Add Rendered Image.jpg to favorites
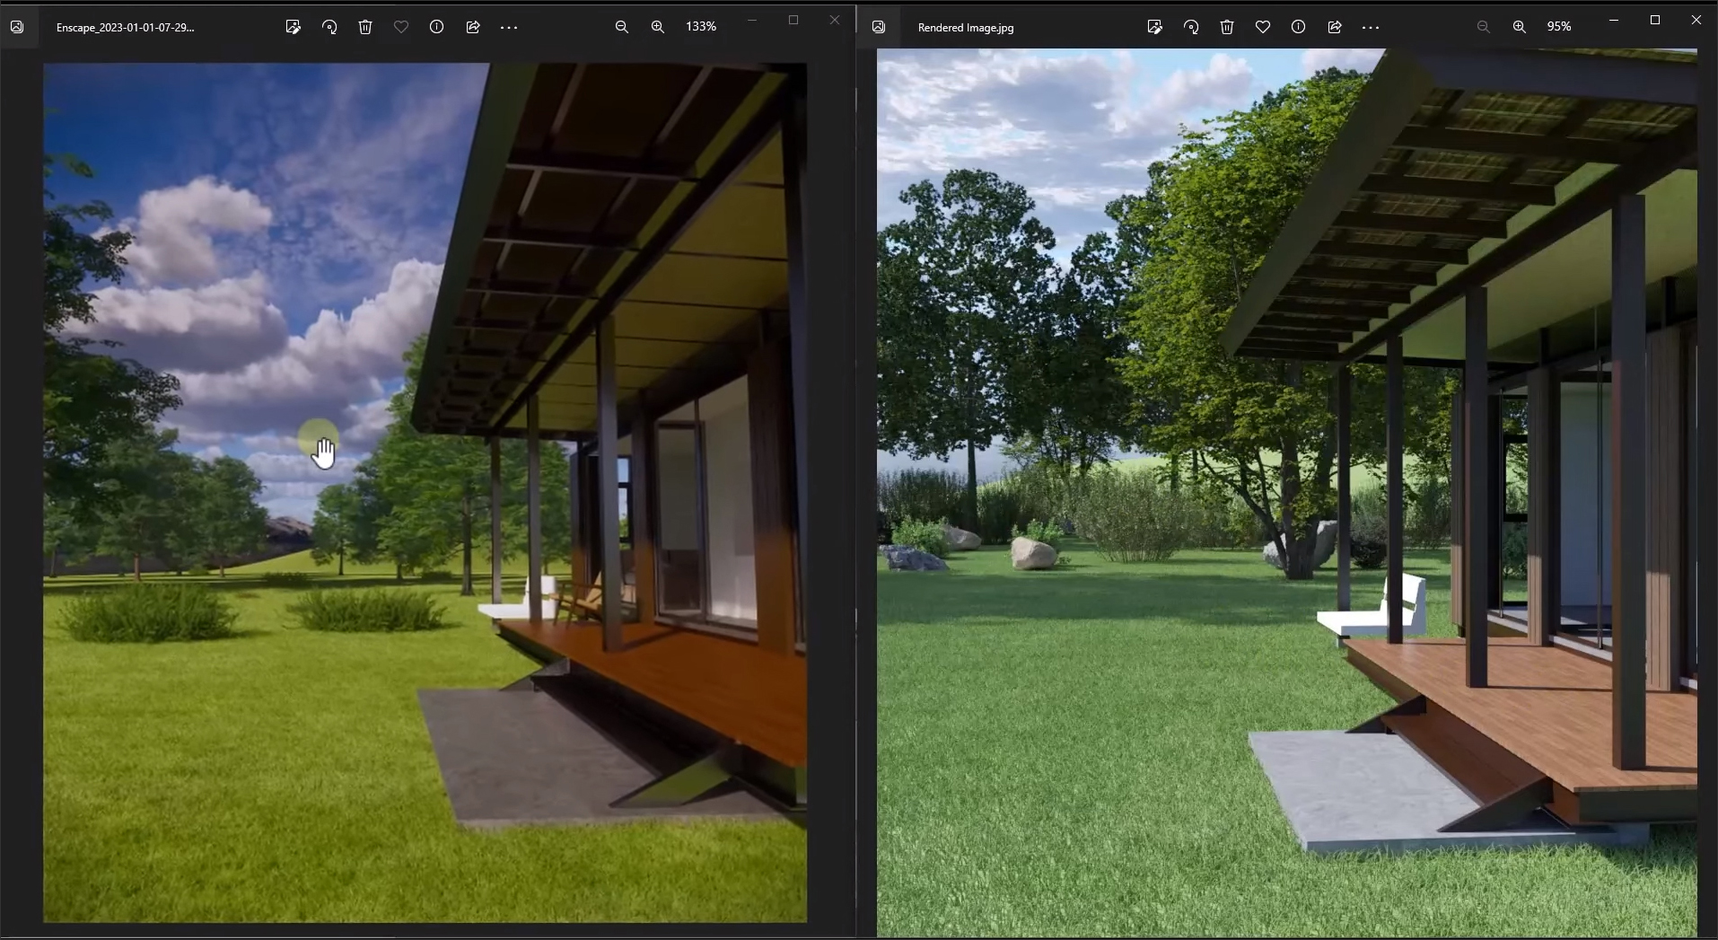The image size is (1718, 940). [1263, 27]
